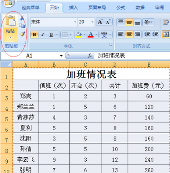Click the fx insert function icon
This screenshot has width=170, height=173.
(x=90, y=56)
